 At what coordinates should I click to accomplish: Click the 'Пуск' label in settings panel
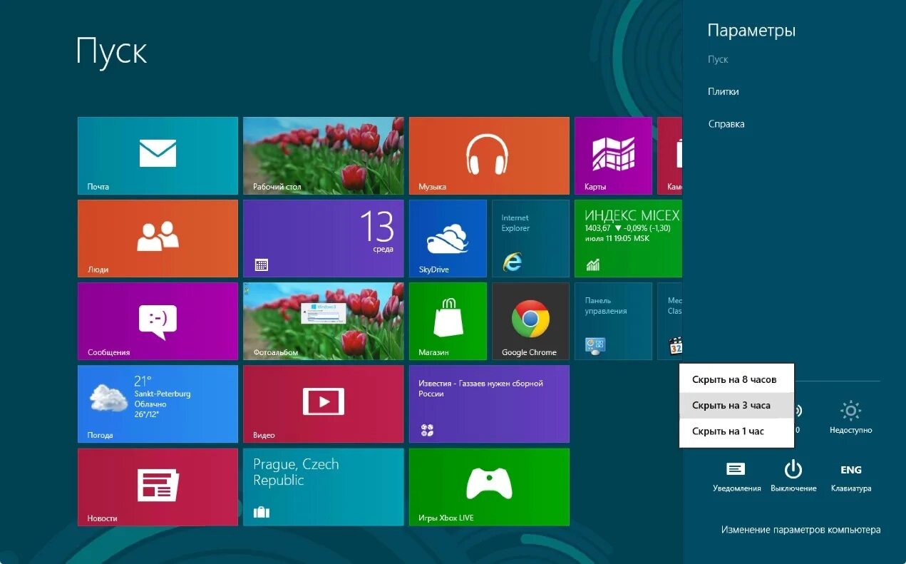[x=718, y=59]
